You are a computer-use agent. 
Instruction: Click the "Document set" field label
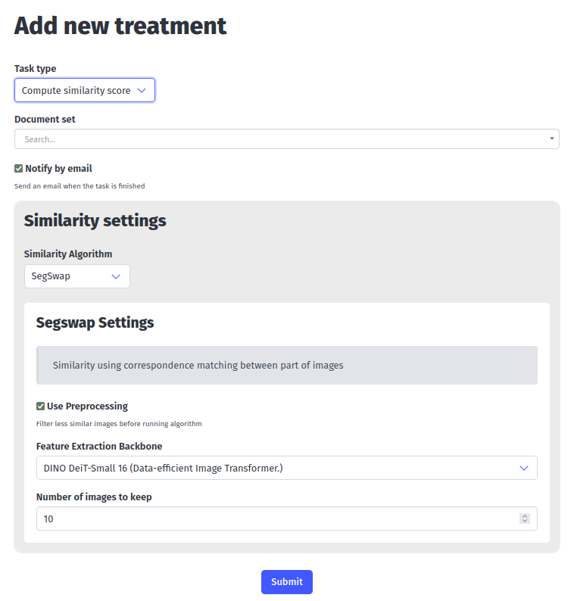click(x=45, y=119)
